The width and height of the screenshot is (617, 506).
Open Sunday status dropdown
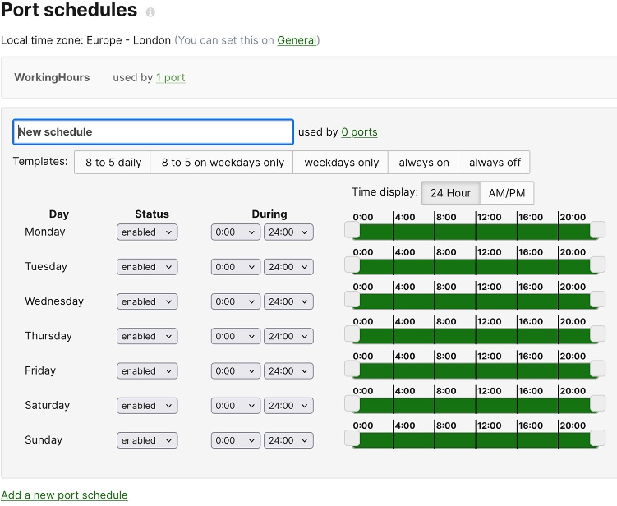click(147, 440)
